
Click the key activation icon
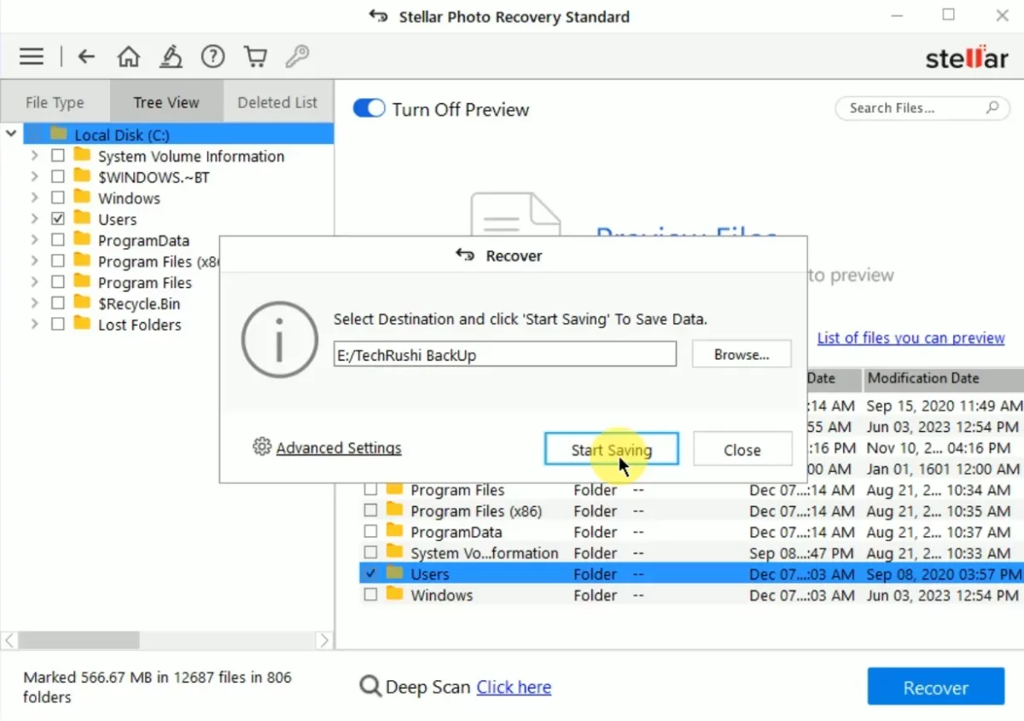(x=297, y=57)
